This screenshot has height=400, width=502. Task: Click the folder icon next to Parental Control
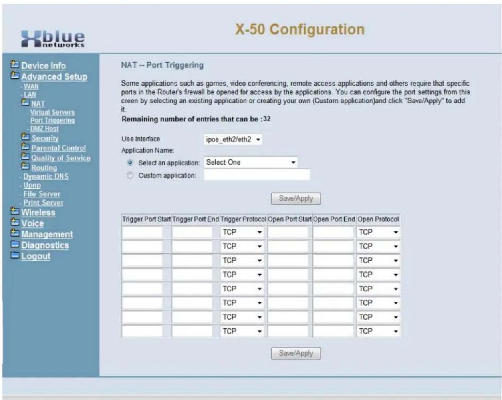tap(26, 147)
